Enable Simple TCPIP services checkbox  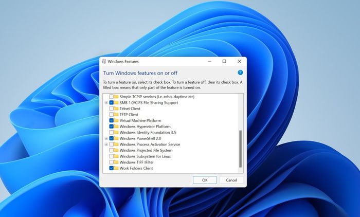point(112,97)
